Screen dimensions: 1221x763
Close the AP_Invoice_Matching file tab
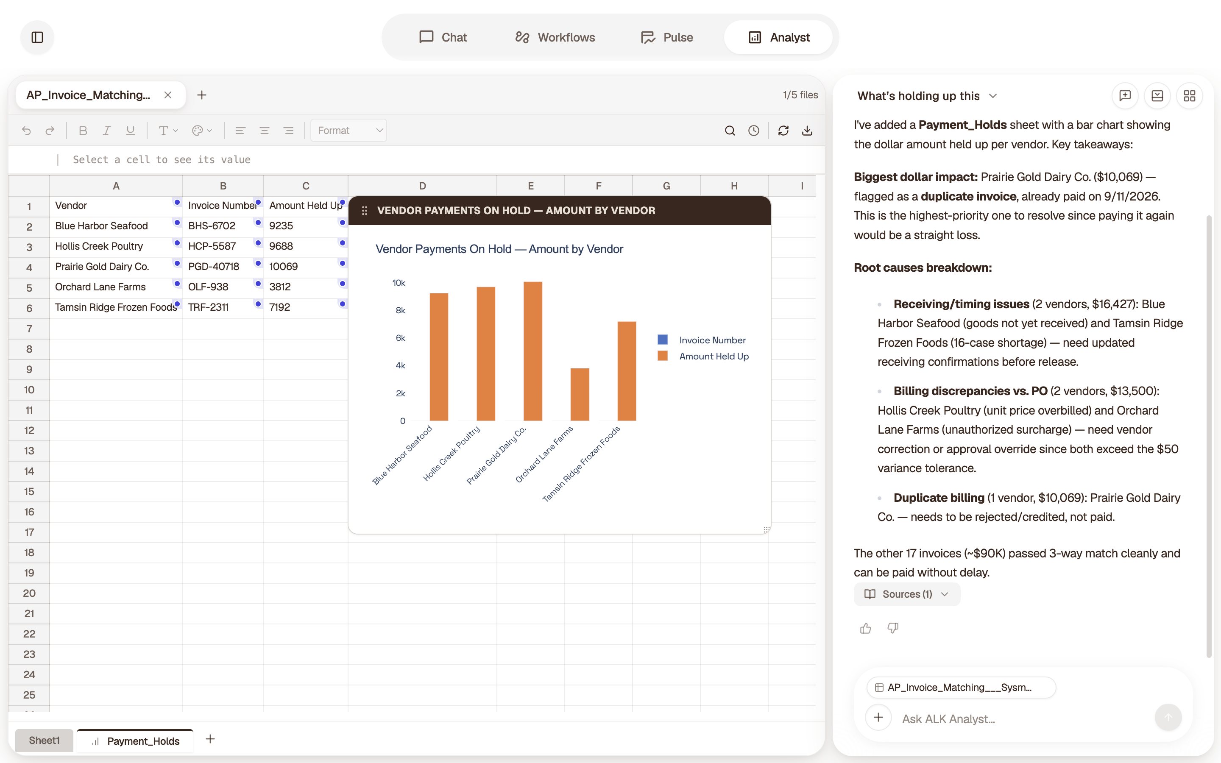click(x=168, y=95)
